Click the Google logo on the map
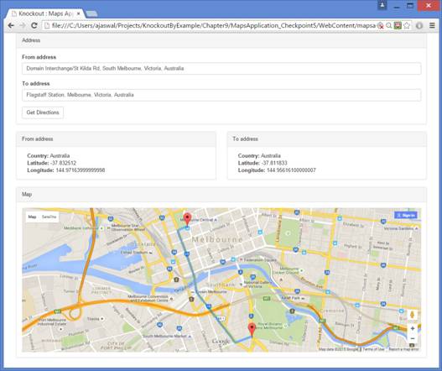This screenshot has height=371, width=442. 221,342
